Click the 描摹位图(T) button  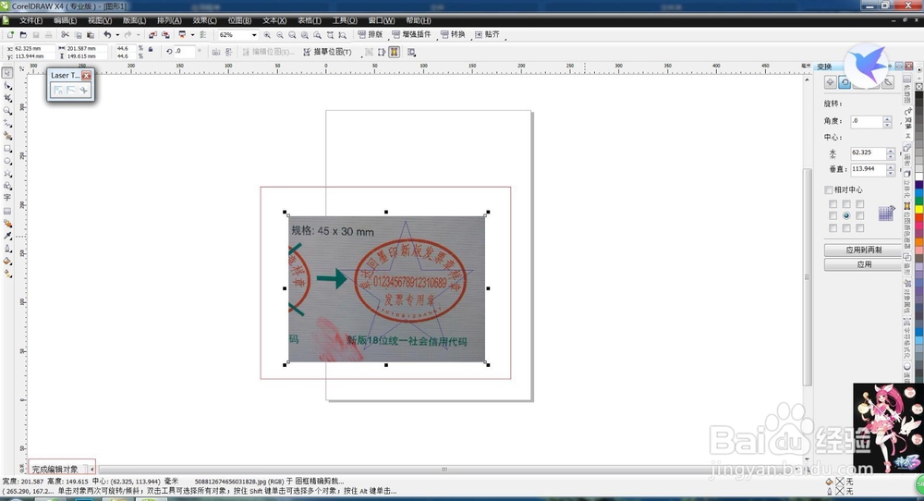(x=327, y=52)
